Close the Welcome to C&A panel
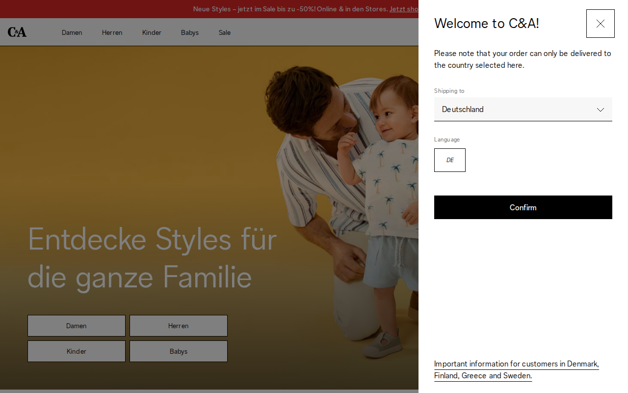This screenshot has width=628, height=393. tap(600, 24)
